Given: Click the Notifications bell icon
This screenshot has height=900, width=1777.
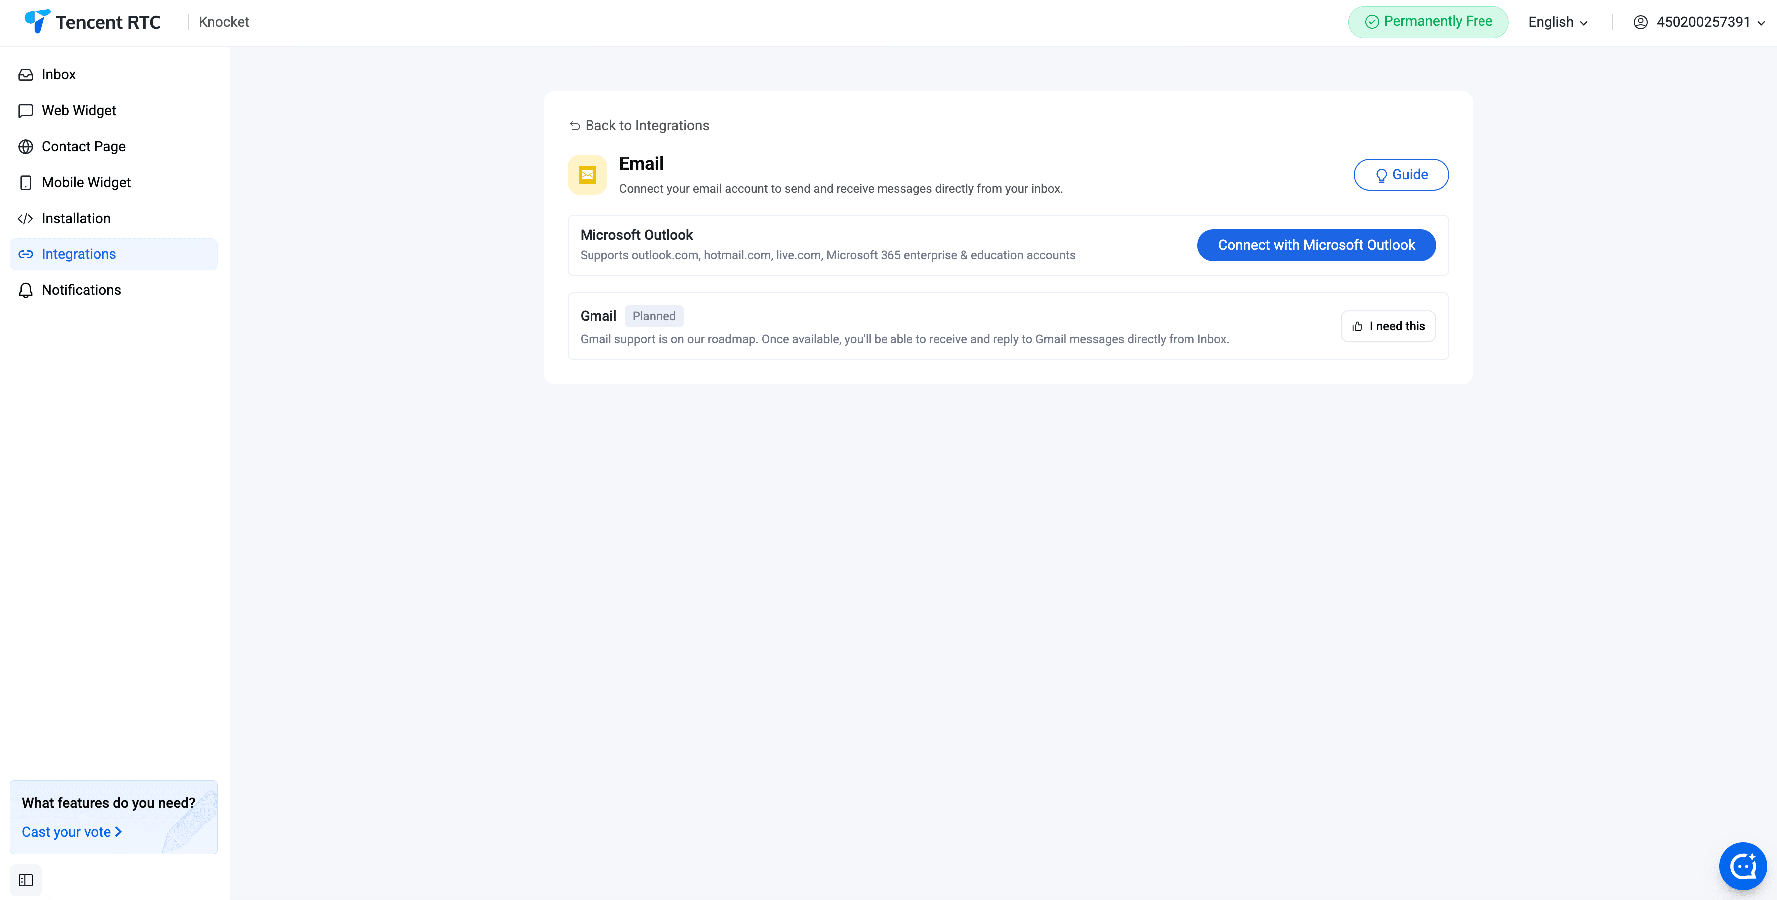Looking at the screenshot, I should click(x=25, y=290).
